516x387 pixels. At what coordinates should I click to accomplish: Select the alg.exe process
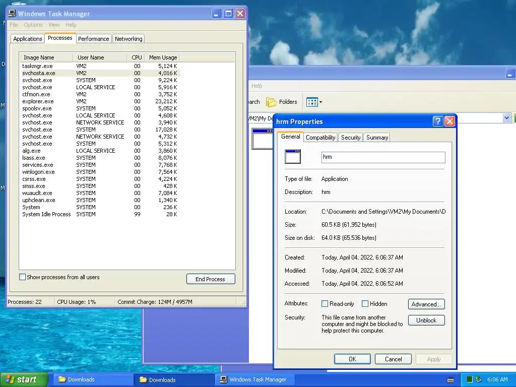tap(100, 151)
